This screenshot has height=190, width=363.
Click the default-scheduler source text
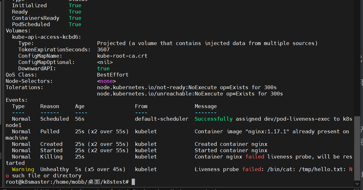click(x=161, y=119)
